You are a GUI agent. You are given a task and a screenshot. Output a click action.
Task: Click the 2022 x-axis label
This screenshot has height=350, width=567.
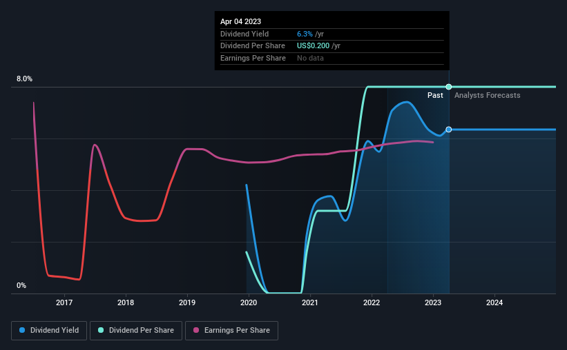click(372, 302)
